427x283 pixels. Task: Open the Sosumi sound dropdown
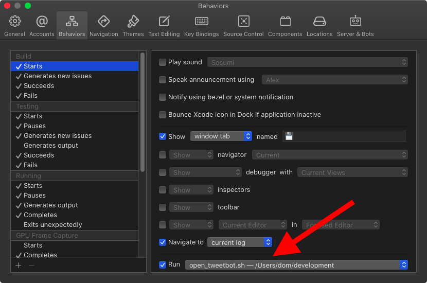[308, 62]
